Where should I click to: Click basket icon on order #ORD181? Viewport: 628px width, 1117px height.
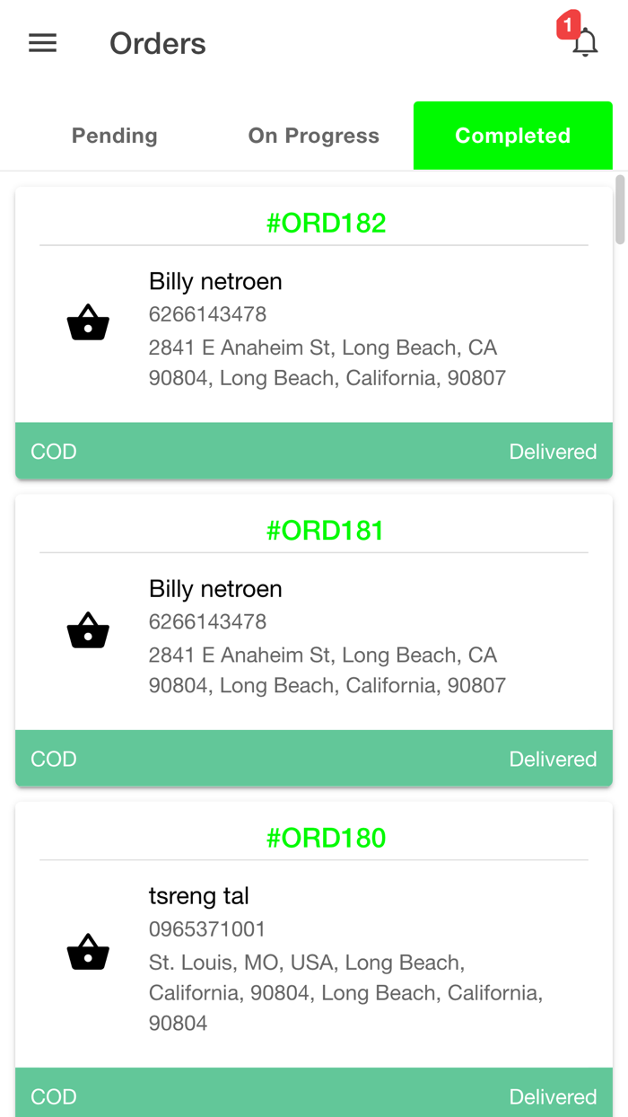pos(88,630)
